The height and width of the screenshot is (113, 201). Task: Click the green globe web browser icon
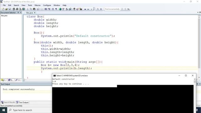pos(60,9)
